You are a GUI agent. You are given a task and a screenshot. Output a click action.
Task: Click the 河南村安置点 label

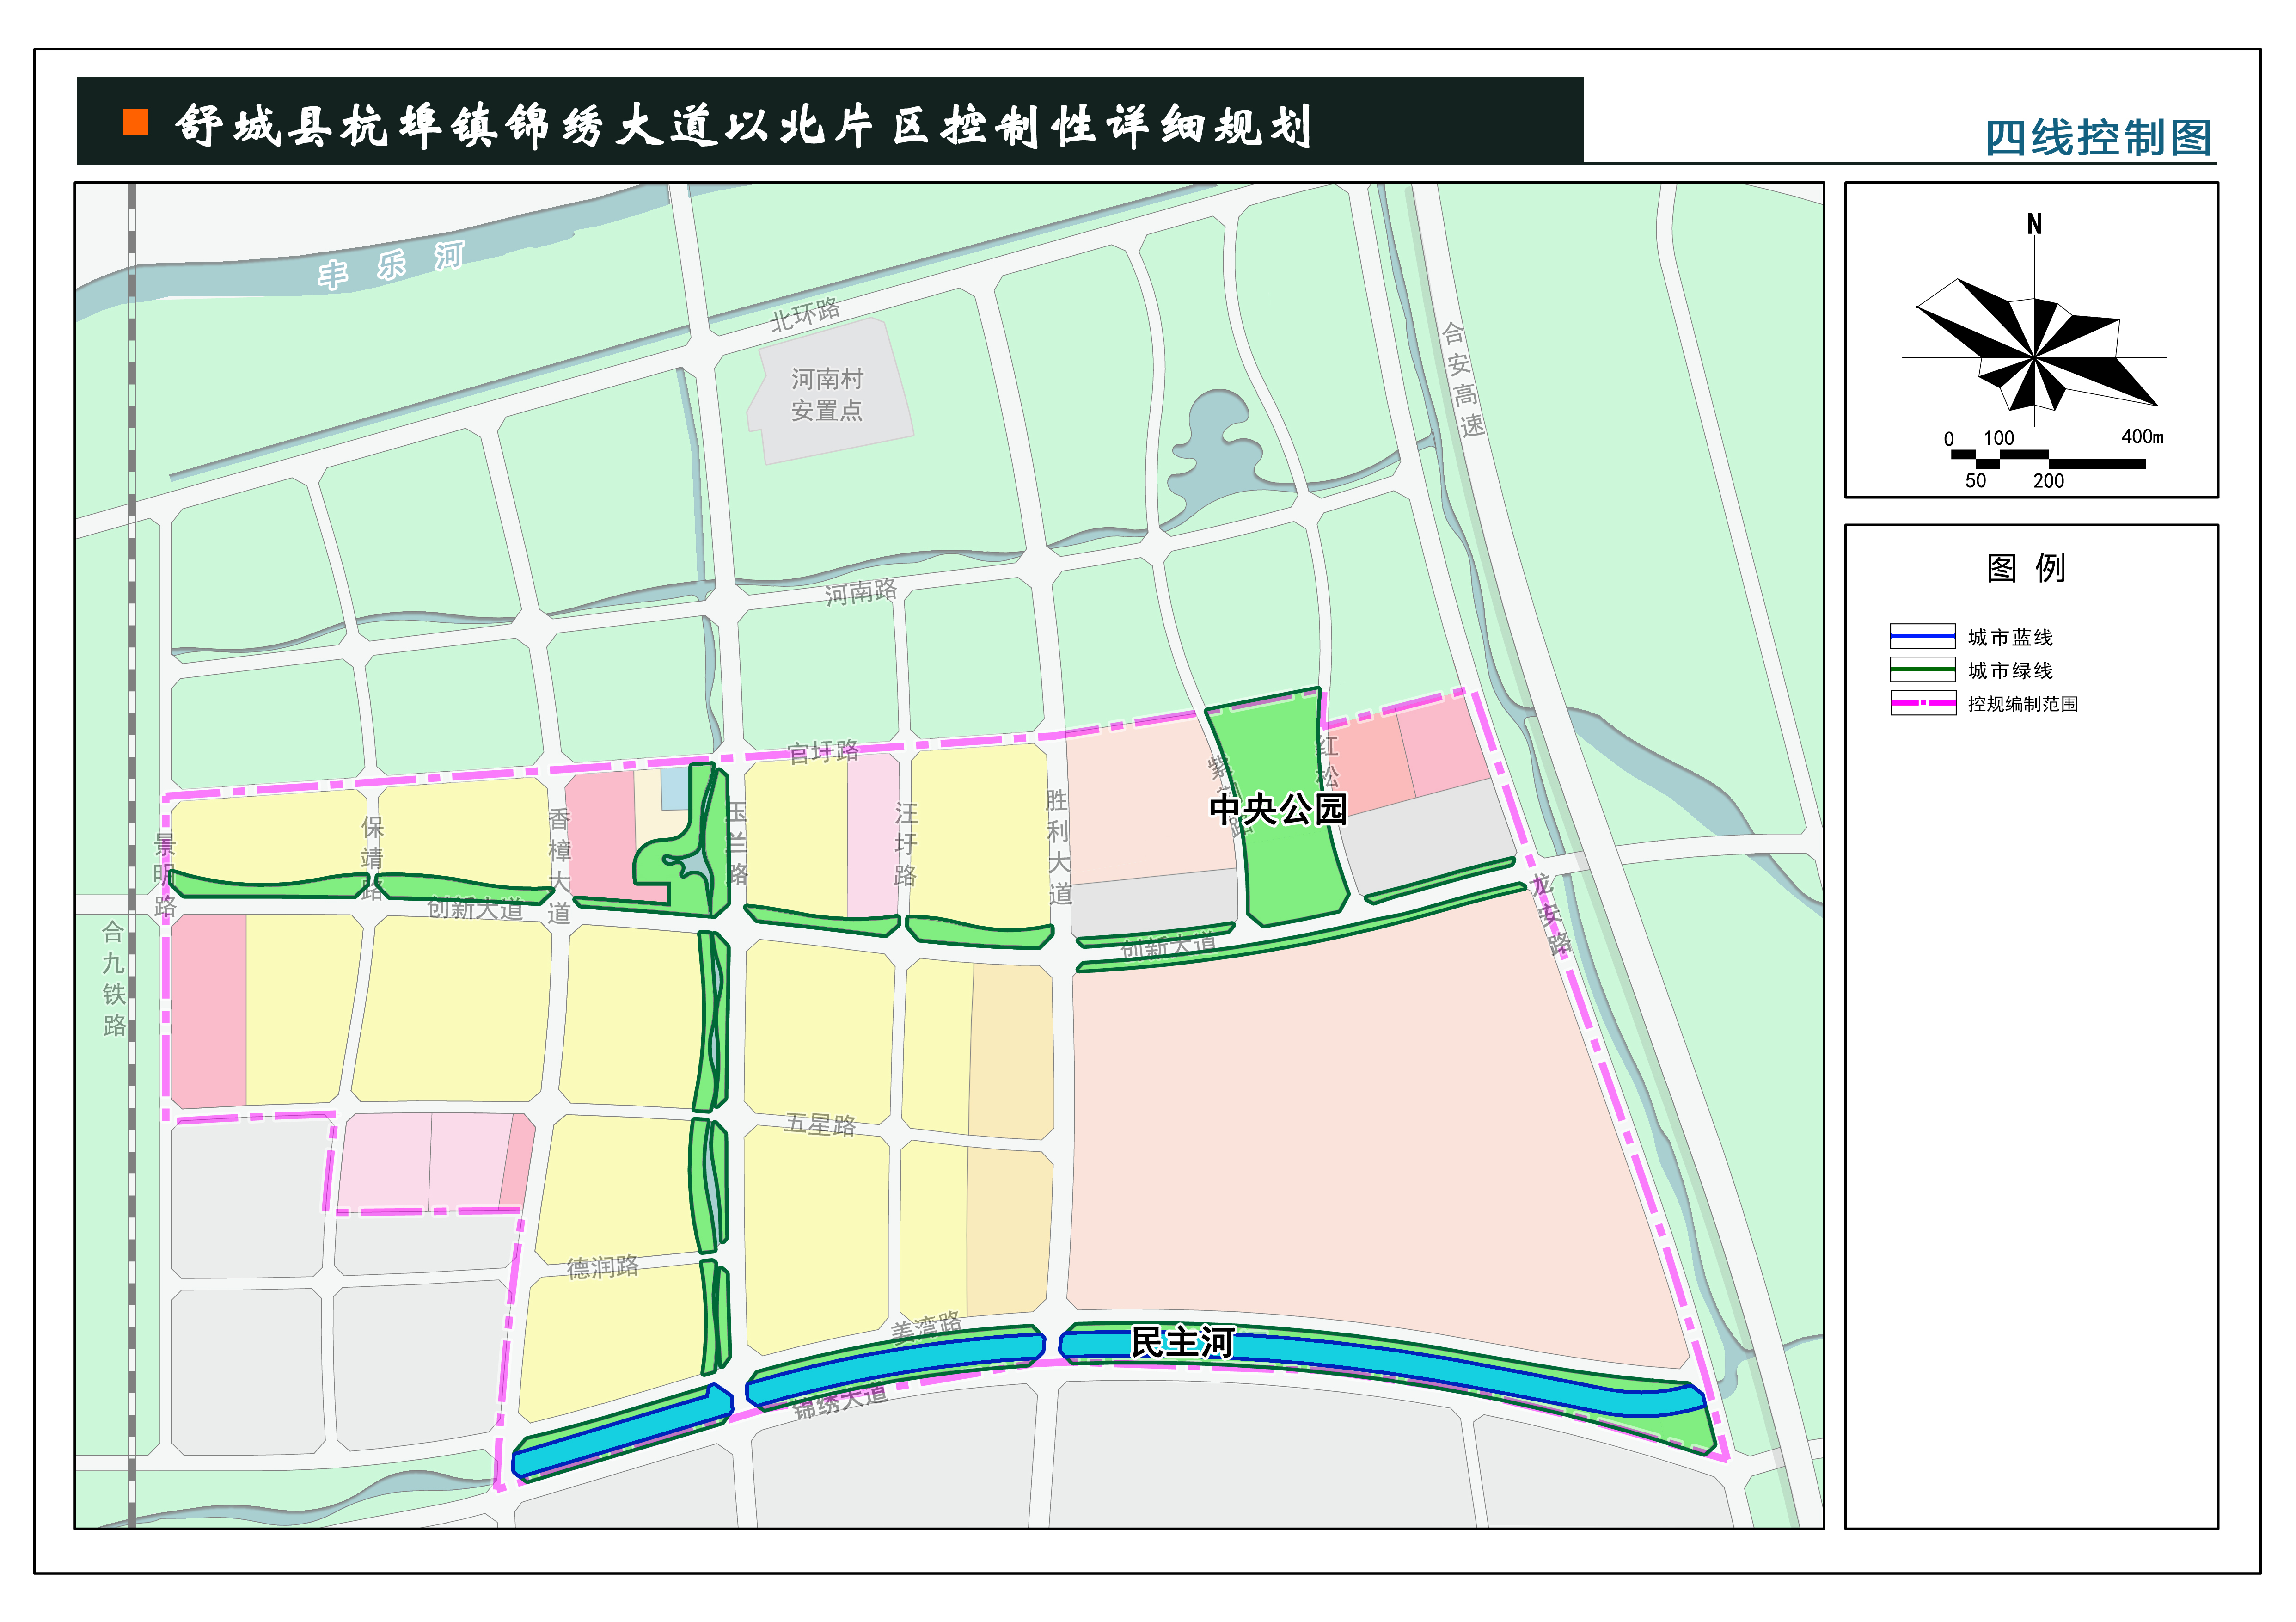827,394
